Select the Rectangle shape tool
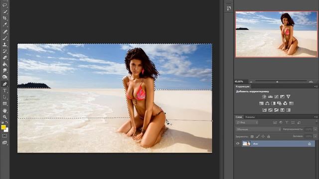The height and width of the screenshot is (179, 319). tap(4, 103)
